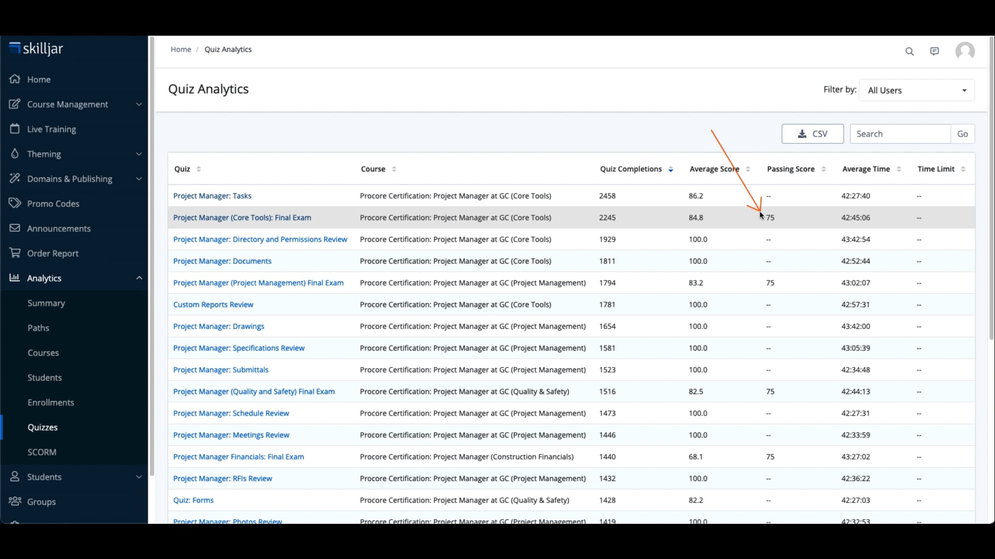Select the Analytics bar-chart icon

tap(15, 278)
